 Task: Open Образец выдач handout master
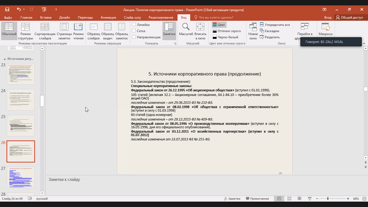[x=108, y=31]
